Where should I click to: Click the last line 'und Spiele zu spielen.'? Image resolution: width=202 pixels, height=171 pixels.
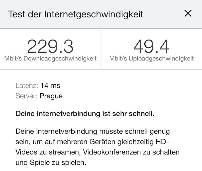point(51,163)
